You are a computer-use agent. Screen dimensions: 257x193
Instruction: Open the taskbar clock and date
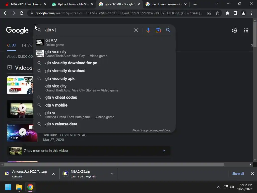pos(245,187)
